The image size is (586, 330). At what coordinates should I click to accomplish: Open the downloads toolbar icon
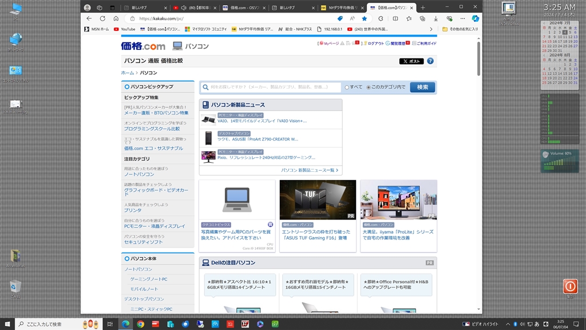(435, 18)
